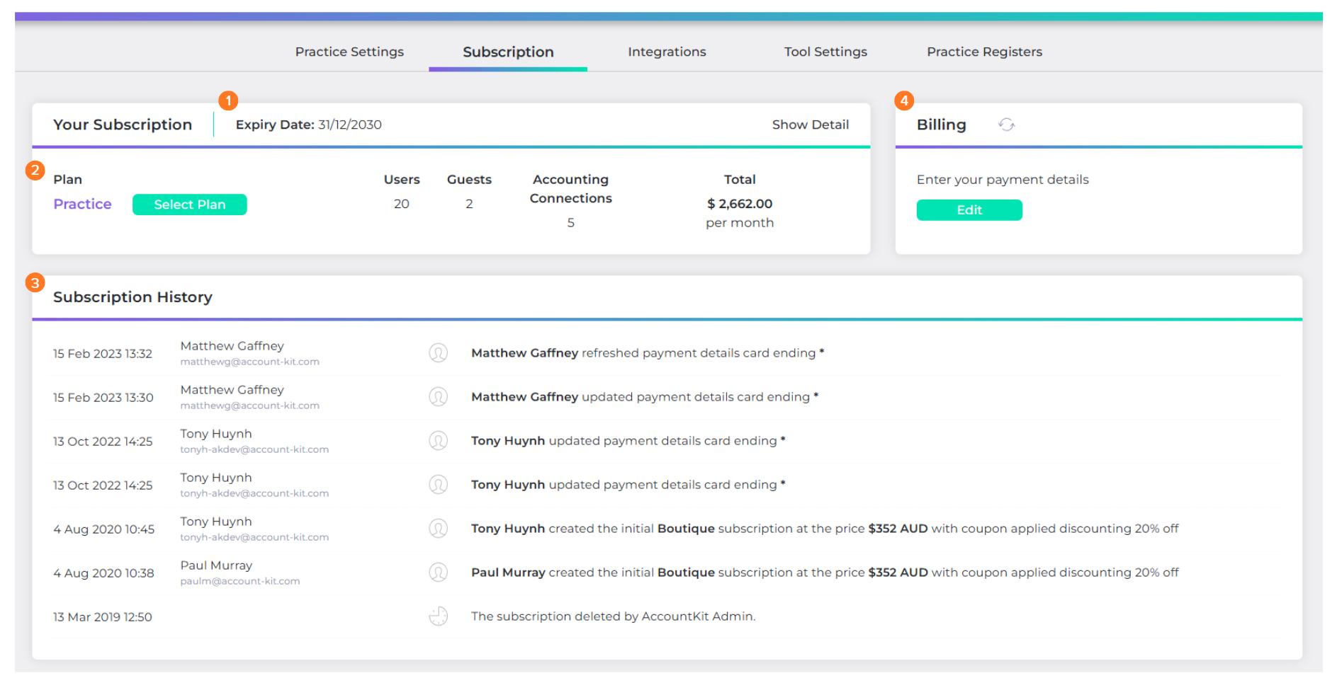Click system icon in 13 Mar 2019 row

click(439, 616)
